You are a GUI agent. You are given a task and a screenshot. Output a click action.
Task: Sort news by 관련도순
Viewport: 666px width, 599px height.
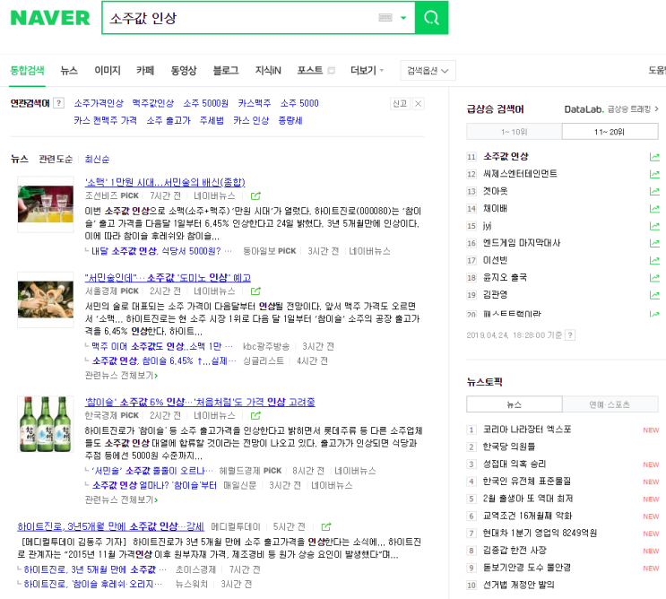point(56,160)
